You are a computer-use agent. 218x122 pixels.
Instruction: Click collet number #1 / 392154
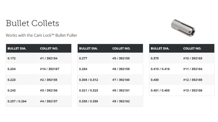click(x=49, y=58)
